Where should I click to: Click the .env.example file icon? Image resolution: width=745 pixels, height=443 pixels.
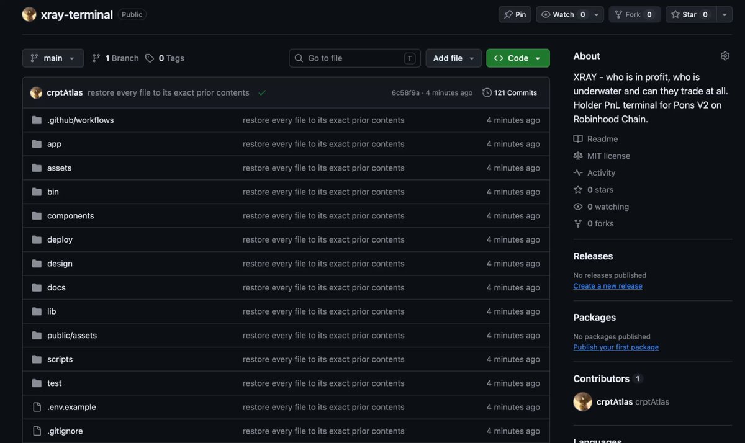click(37, 407)
